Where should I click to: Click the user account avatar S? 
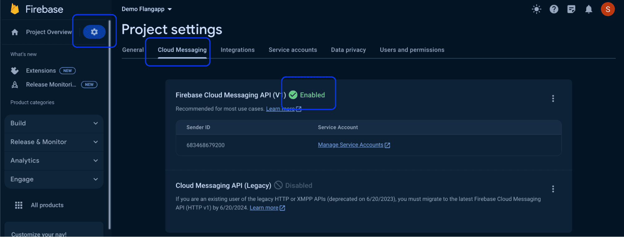(x=607, y=9)
